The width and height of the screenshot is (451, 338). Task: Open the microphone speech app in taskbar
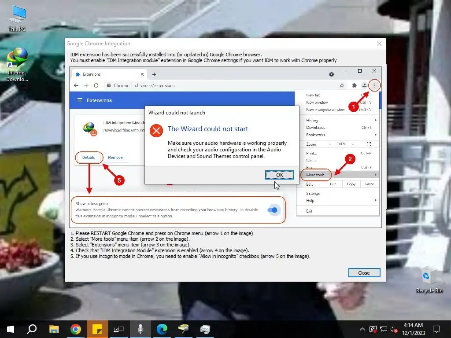140,329
